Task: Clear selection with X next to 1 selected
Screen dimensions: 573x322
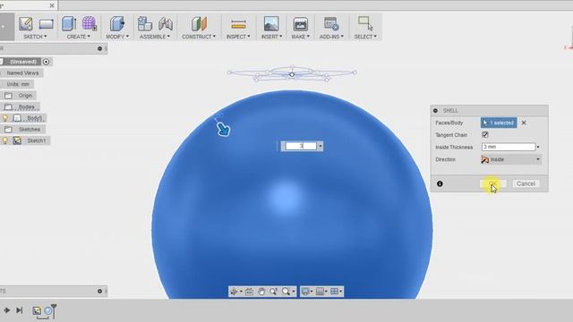Action: pyautogui.click(x=524, y=123)
